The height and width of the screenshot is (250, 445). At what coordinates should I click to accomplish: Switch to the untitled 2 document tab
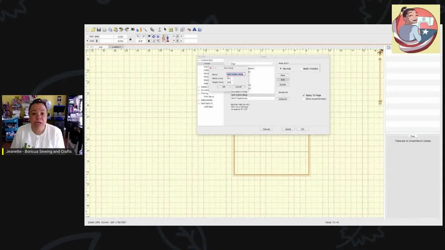click(116, 47)
